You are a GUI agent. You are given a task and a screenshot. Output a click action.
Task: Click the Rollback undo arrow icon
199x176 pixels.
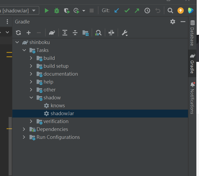click(158, 11)
